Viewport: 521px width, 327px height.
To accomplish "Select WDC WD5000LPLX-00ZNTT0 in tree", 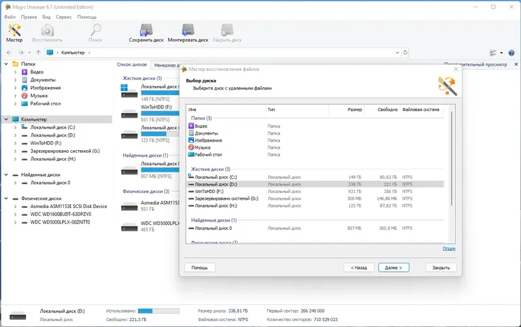I will click(60, 222).
